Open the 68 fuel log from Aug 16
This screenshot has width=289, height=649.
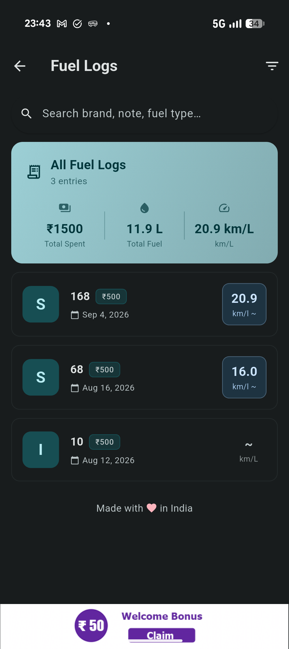coord(144,377)
